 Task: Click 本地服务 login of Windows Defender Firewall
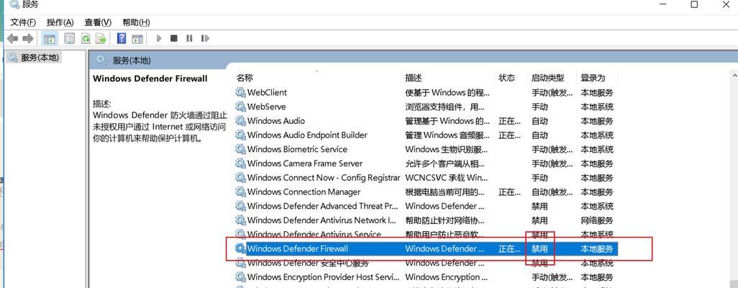tap(597, 248)
